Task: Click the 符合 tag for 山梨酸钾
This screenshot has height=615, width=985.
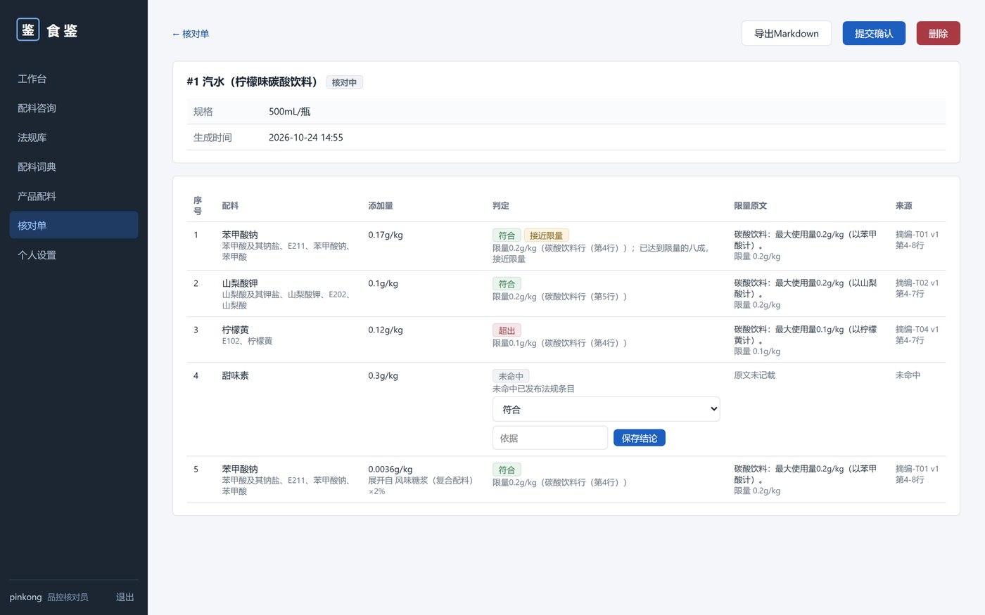Action: 507,284
